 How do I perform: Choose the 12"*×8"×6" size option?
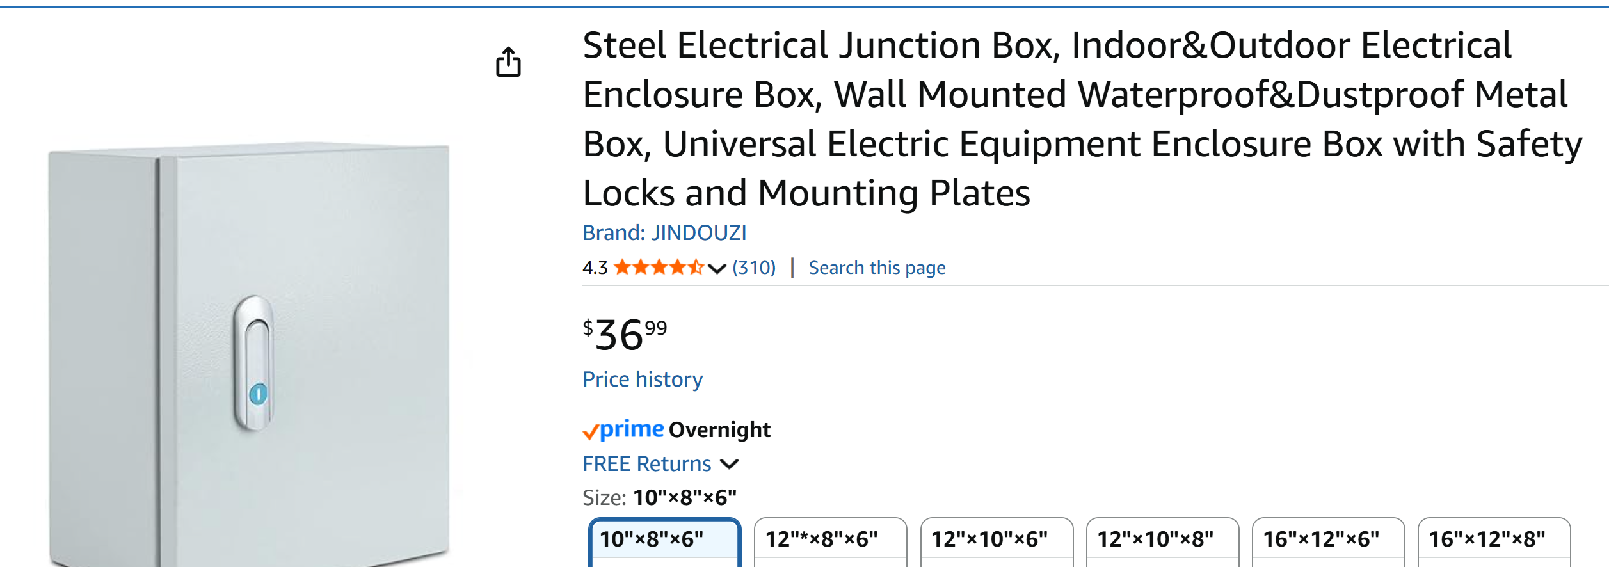click(x=830, y=539)
